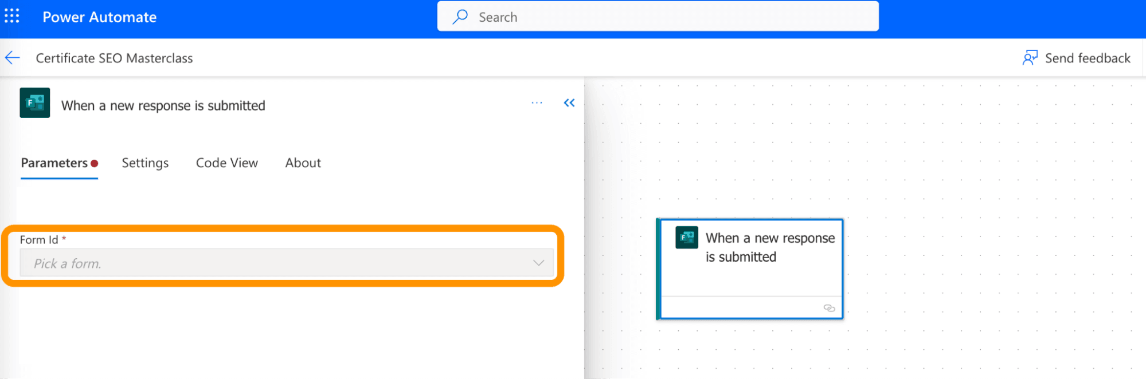This screenshot has width=1146, height=379.
Task: Switch to the Parameters tab
Action: [x=59, y=163]
